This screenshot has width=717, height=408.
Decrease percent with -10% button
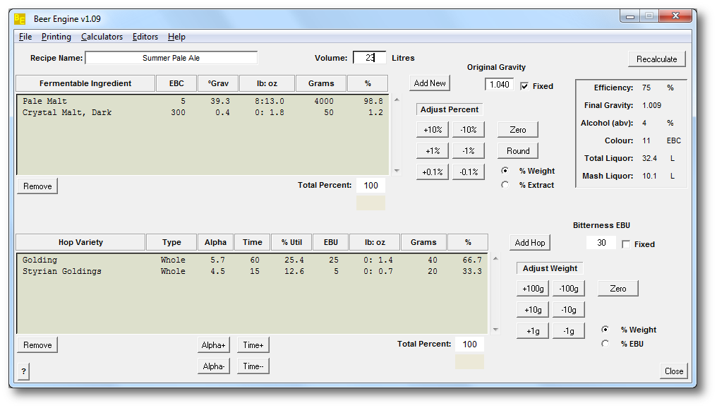point(469,130)
